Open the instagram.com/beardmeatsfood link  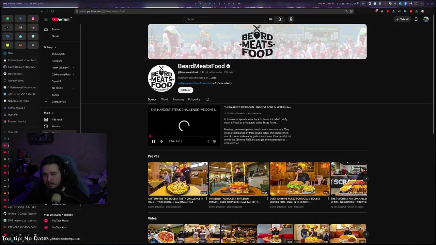tap(195, 83)
